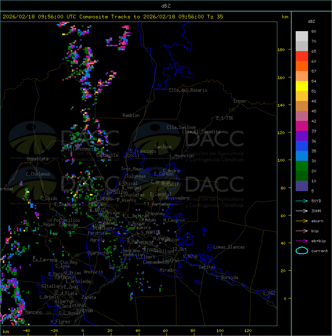Click the white 30HM track arrow
This screenshot has width=332, height=336.
click(x=302, y=211)
